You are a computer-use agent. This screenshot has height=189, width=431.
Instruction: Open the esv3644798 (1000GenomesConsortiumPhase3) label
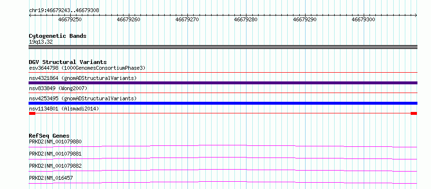coord(87,68)
